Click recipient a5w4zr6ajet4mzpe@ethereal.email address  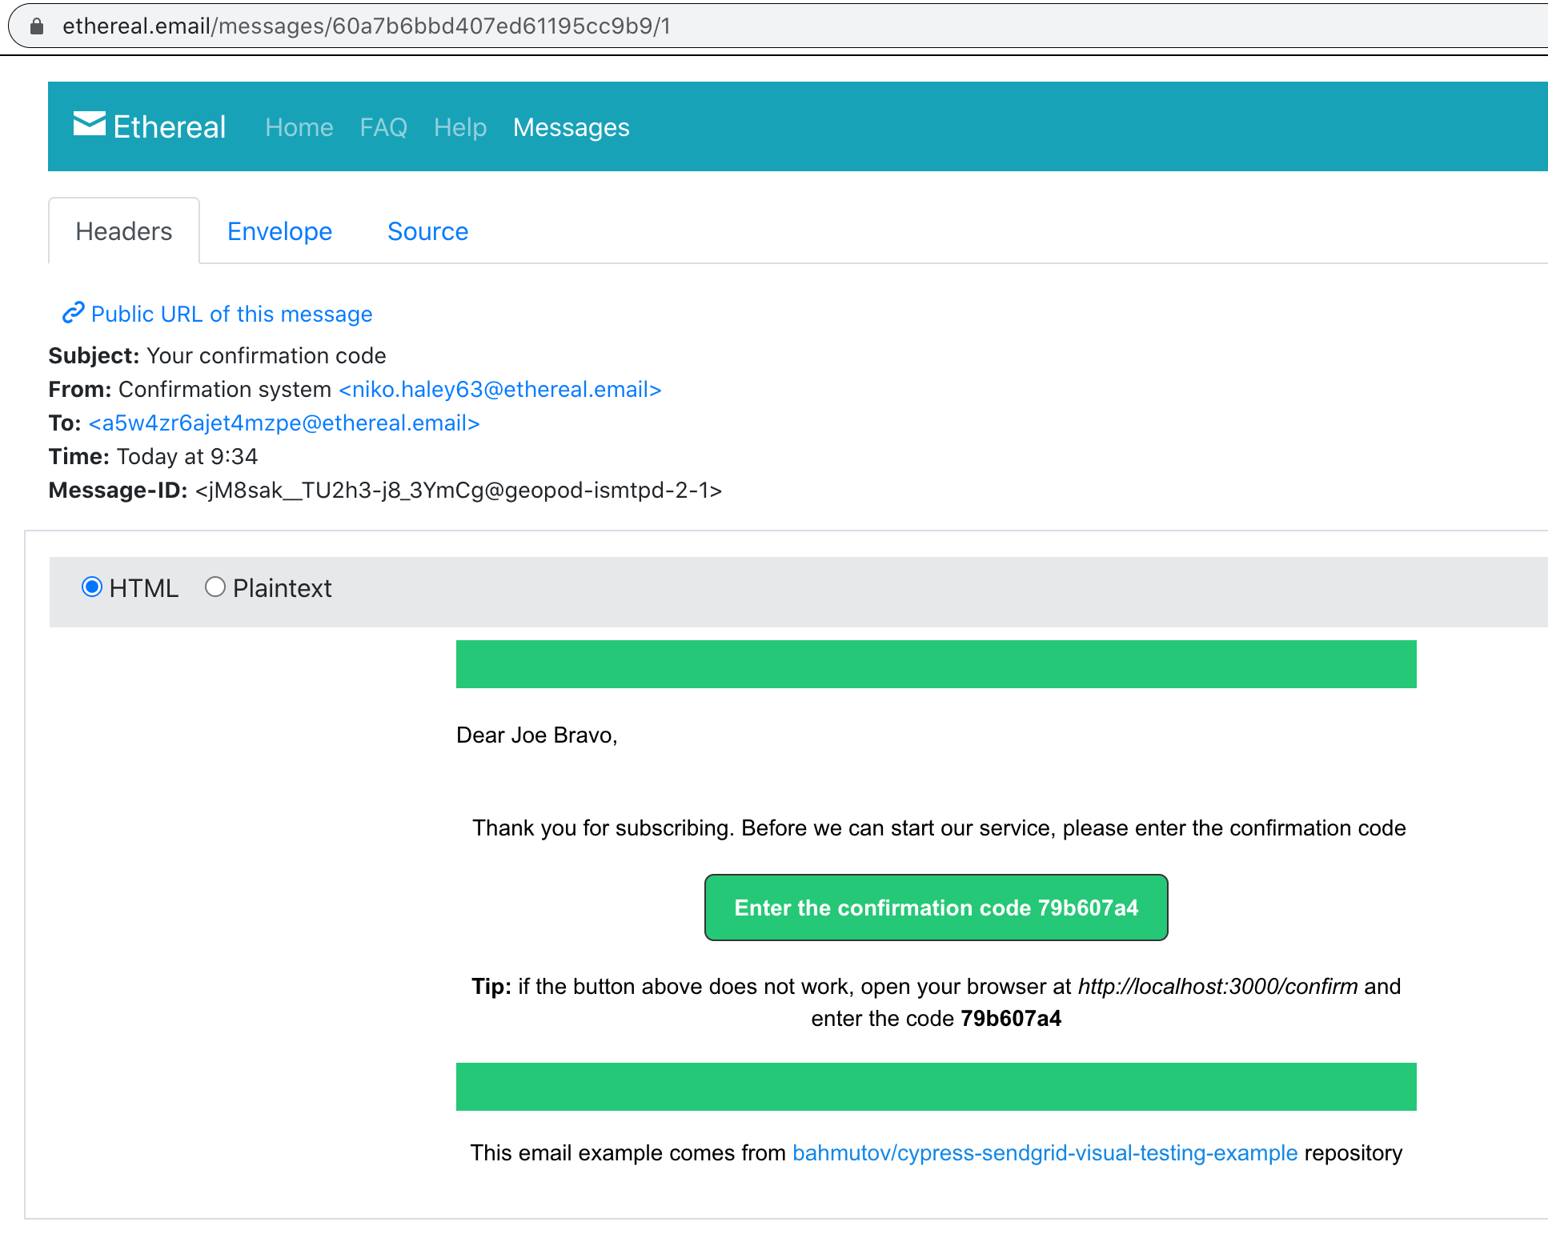[x=284, y=423]
